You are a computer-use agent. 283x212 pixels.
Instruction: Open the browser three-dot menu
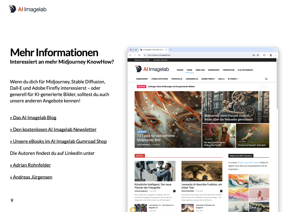[x=275, y=55]
